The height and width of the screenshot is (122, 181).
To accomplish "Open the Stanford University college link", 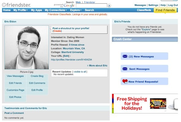I will (x=73, y=52).
